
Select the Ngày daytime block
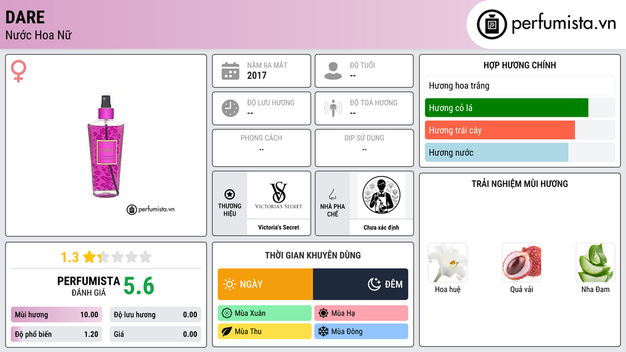265,284
